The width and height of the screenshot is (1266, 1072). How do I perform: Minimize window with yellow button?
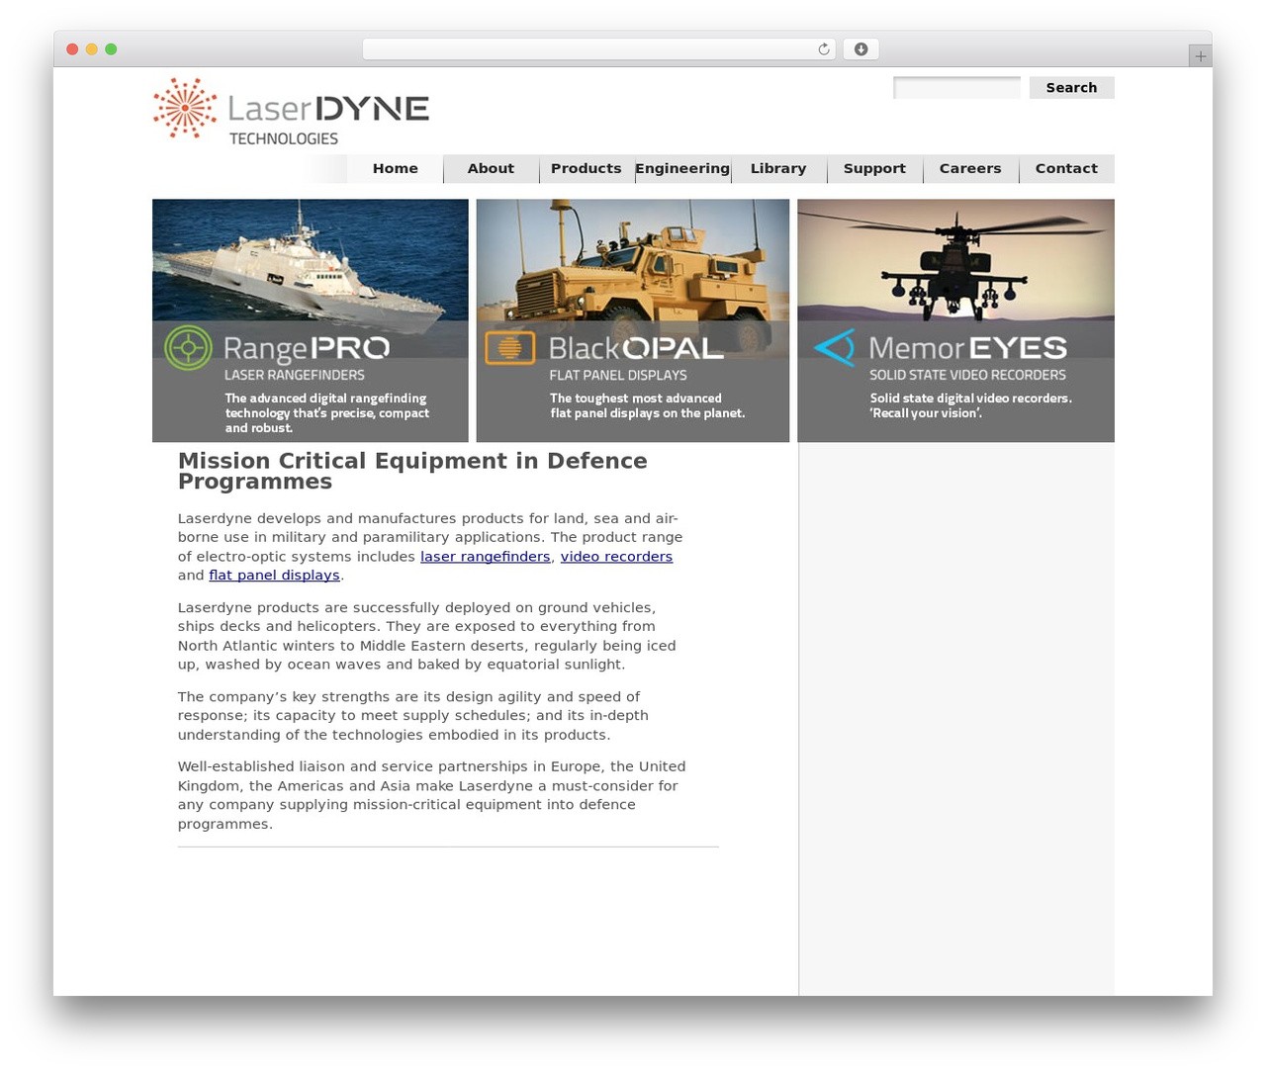[92, 49]
